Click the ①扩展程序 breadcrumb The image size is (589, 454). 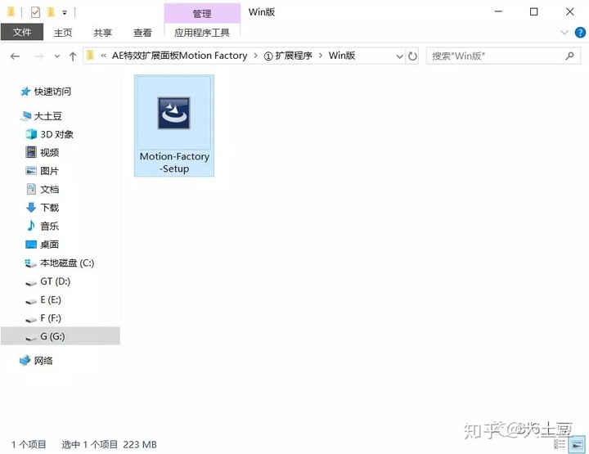(288, 56)
